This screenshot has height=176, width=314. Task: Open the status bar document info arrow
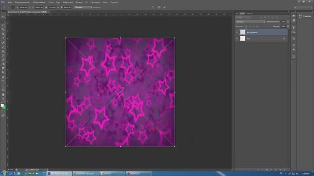[x=48, y=170]
